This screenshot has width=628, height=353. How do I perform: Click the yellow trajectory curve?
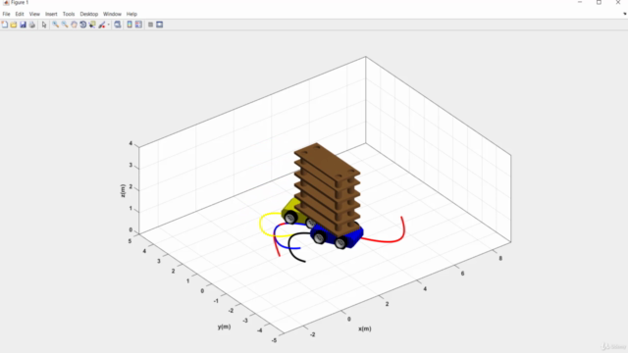(x=261, y=225)
